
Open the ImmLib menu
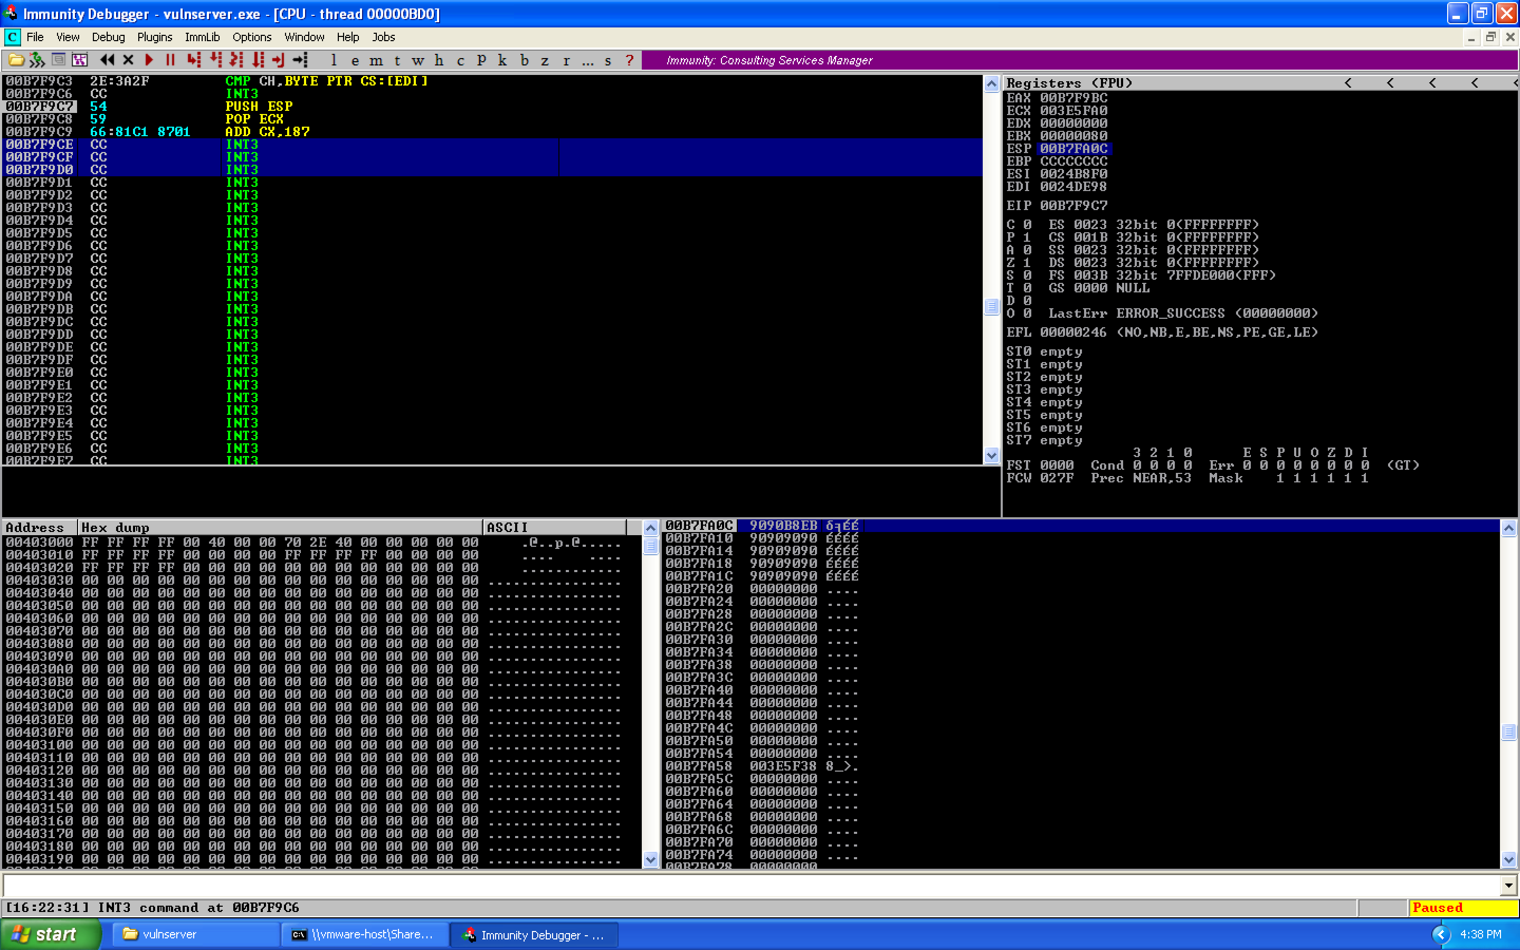(x=202, y=37)
